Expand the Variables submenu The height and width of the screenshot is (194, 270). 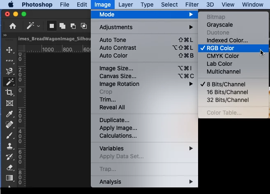click(145, 148)
